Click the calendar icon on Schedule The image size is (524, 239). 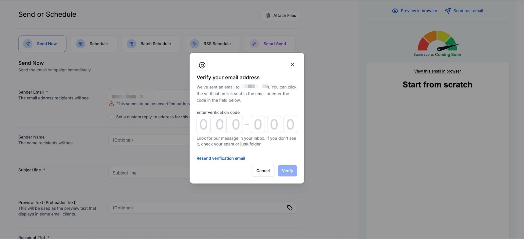[x=81, y=44]
